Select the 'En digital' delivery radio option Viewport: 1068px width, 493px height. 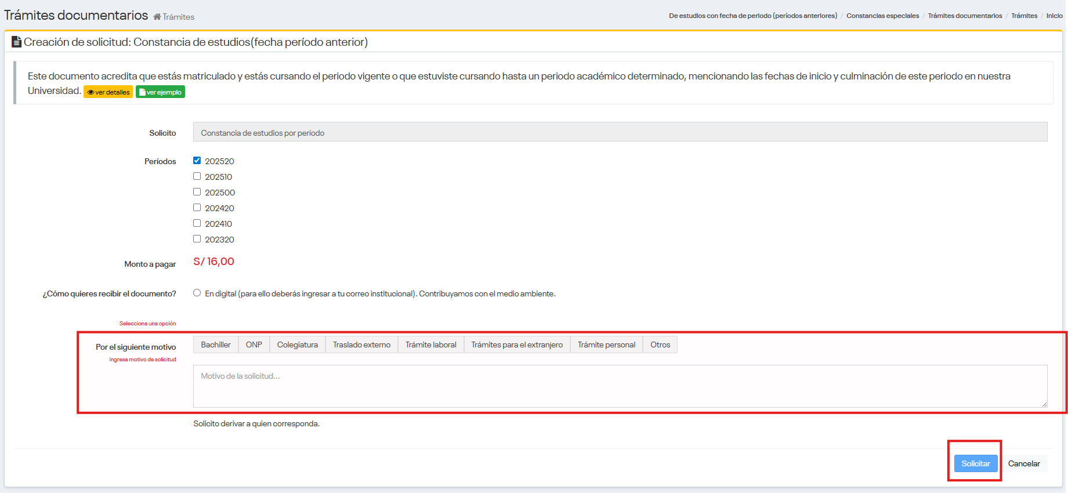(197, 293)
